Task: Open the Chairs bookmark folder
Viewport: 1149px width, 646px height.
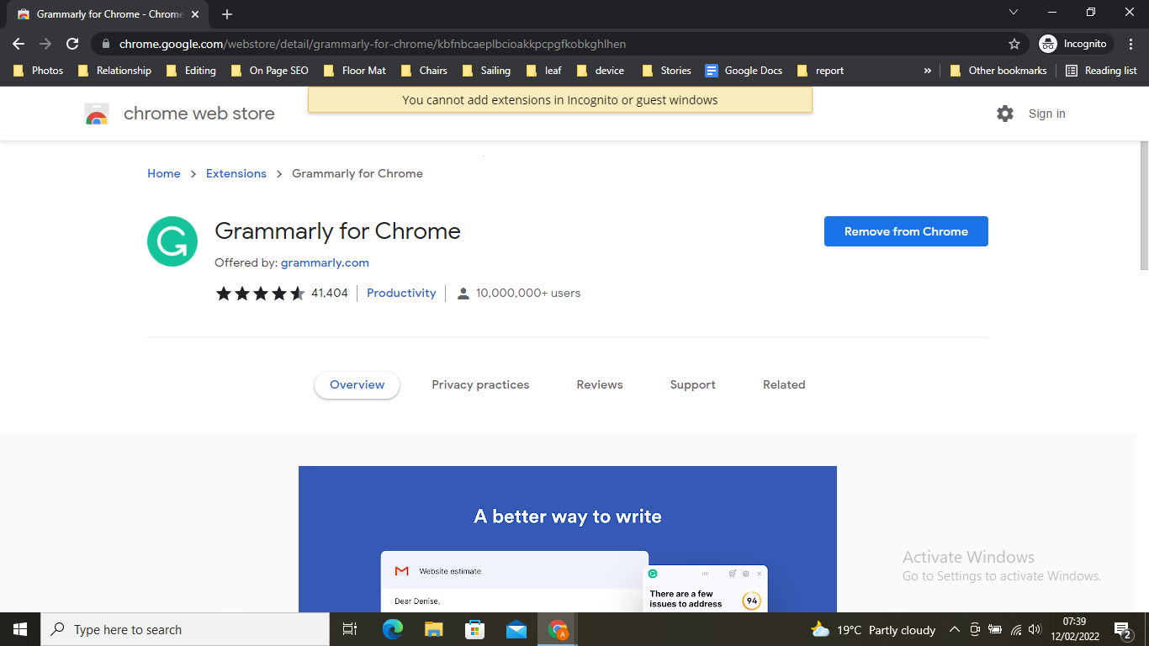Action: pos(424,71)
